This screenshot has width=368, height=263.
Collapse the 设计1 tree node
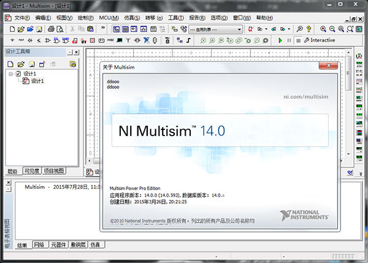[10, 74]
